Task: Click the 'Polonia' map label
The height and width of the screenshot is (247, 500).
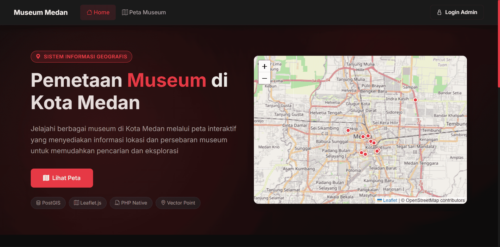Action: click(353, 170)
